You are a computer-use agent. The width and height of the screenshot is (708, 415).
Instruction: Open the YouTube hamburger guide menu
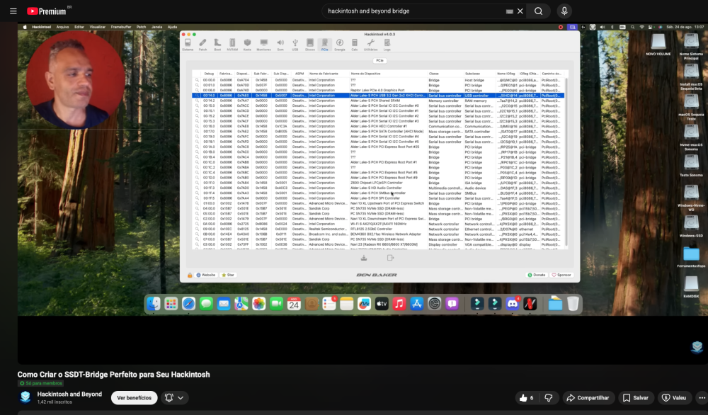[x=13, y=11]
